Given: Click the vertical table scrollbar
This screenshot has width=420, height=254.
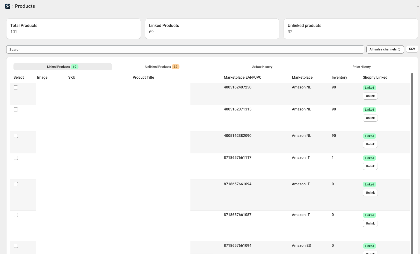Looking at the screenshot, I should pos(412,163).
